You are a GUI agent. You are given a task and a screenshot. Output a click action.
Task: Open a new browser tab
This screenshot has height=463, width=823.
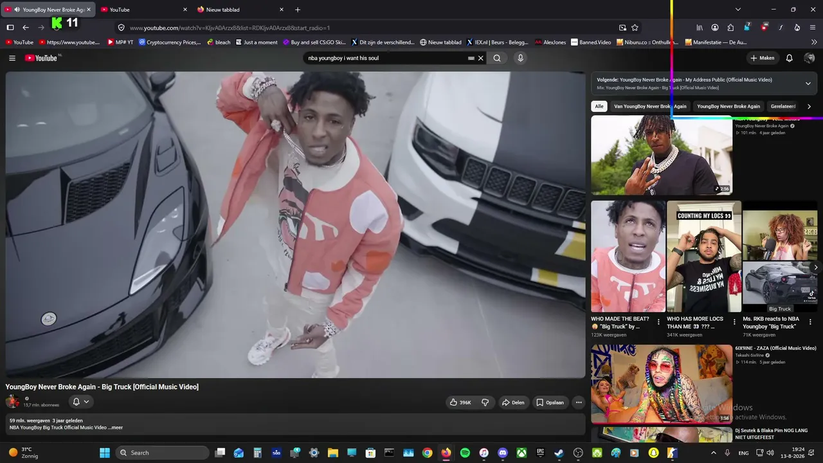point(297,10)
